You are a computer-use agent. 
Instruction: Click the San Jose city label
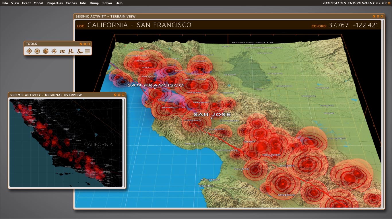tap(212, 114)
